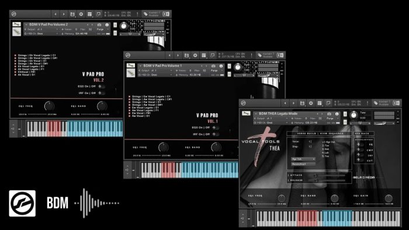Select Aw Vocal | G1 in Vol.1

141,116
